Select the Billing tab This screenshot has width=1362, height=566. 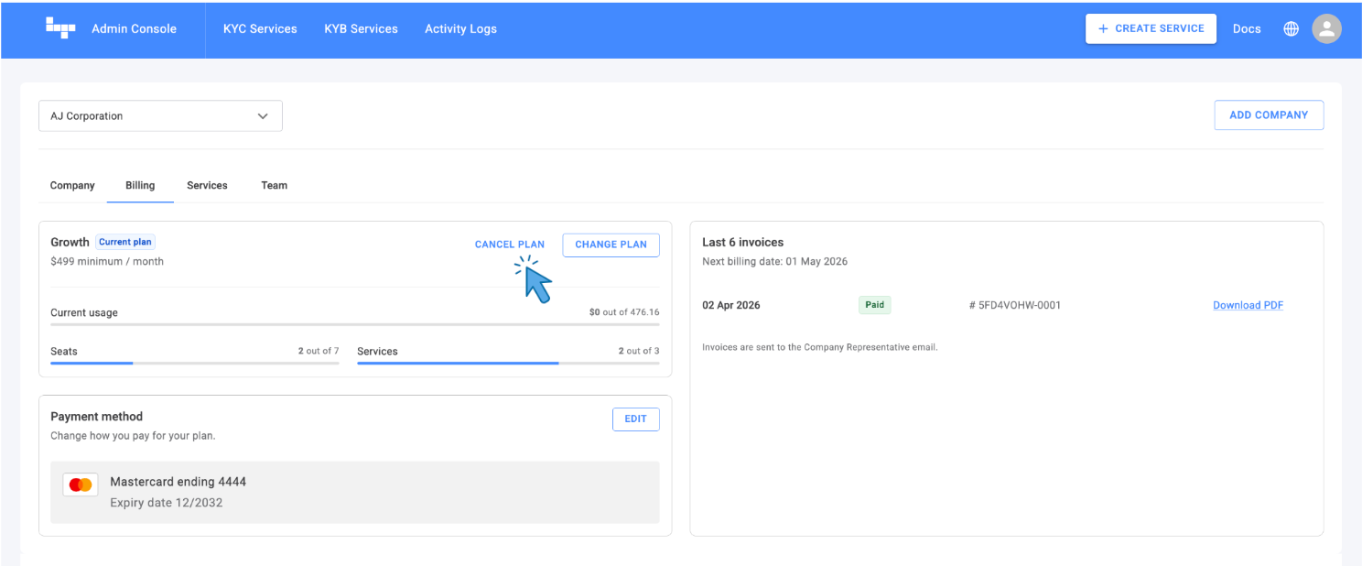click(140, 185)
